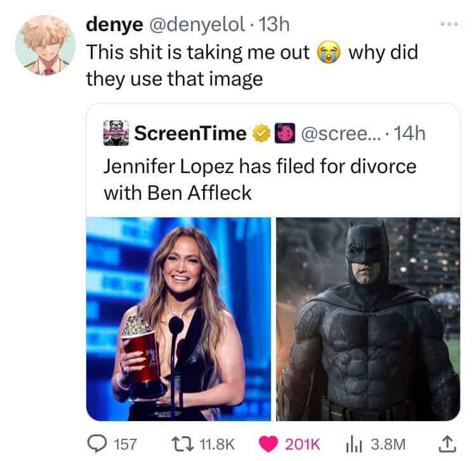Open the denye display name
The height and width of the screenshot is (461, 476).
(114, 24)
